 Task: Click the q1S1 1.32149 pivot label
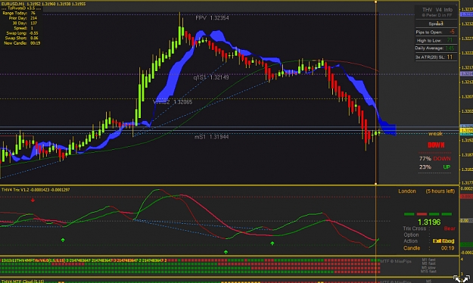(211, 77)
